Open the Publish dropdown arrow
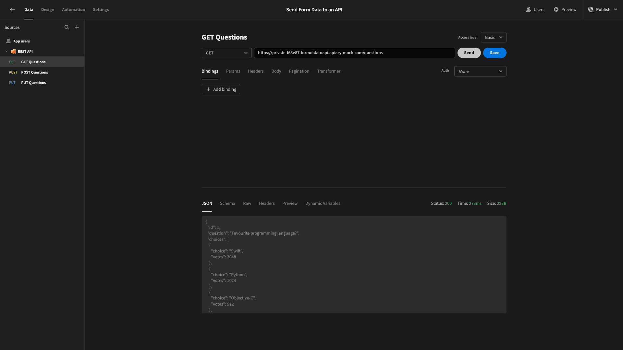Screen dimensions: 623x350 tap(616, 10)
